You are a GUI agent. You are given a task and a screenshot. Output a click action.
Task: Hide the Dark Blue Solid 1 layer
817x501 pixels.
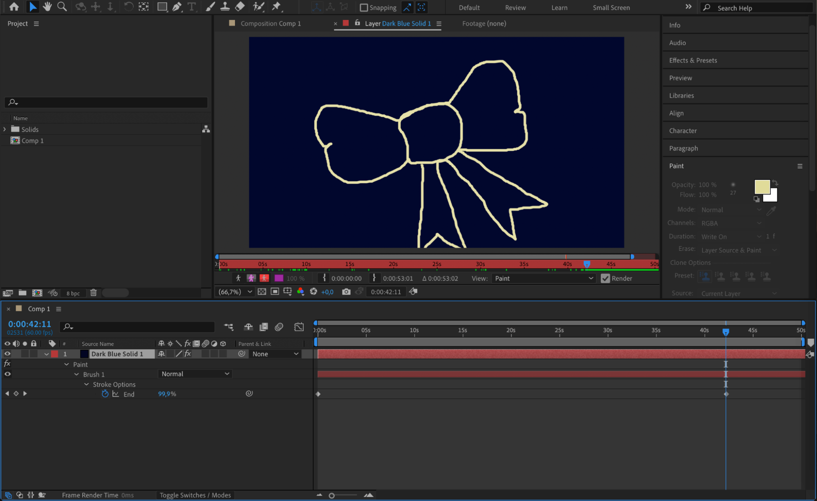pos(7,354)
